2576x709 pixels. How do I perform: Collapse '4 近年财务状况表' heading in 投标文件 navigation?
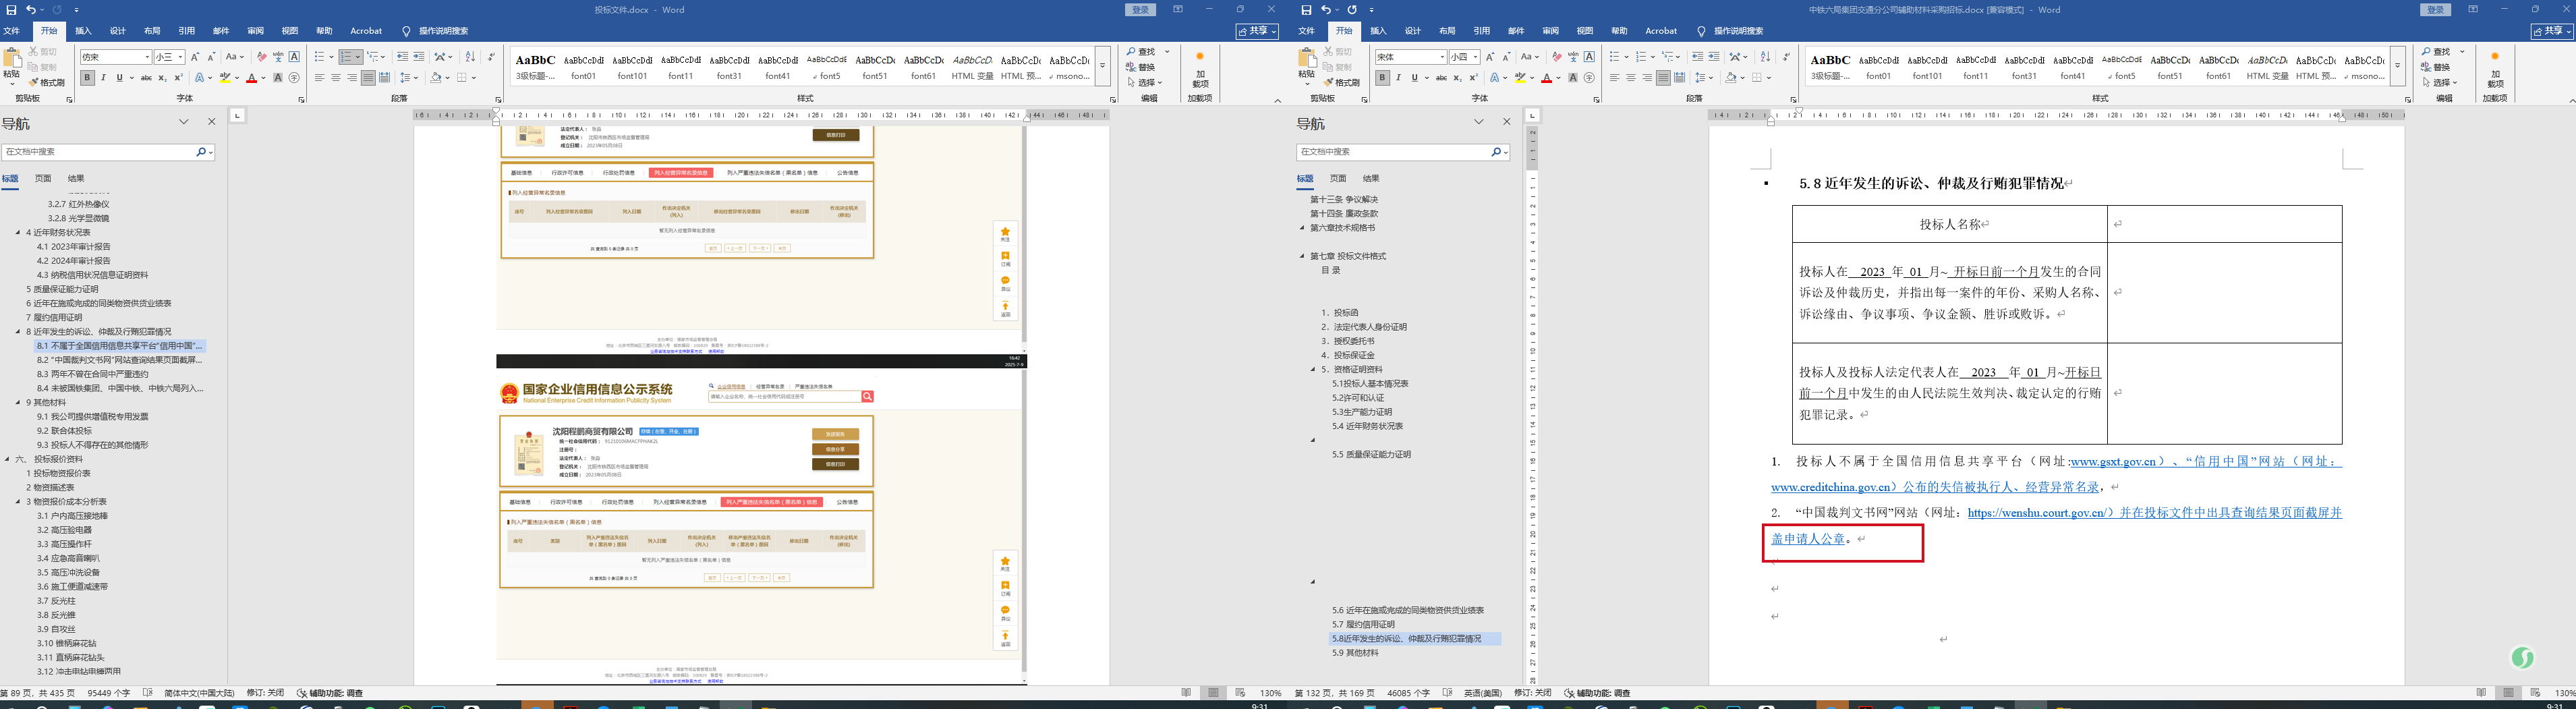(17, 232)
